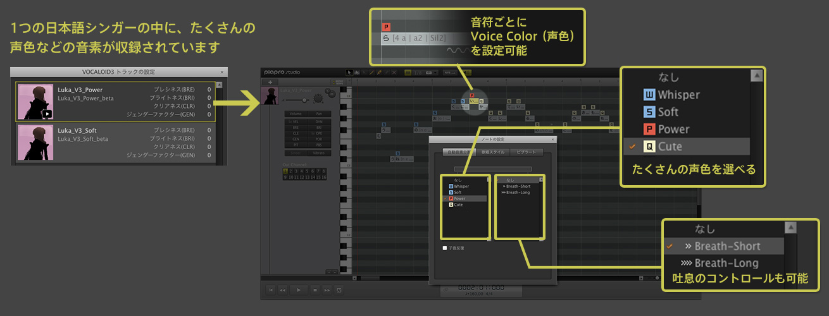Close the ノートの設定 dialog
The image size is (829, 316).
click(552, 138)
